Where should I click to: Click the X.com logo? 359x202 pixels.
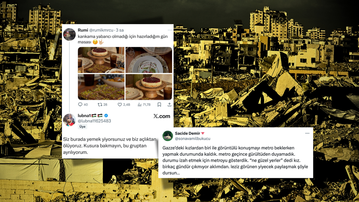pos(162,116)
